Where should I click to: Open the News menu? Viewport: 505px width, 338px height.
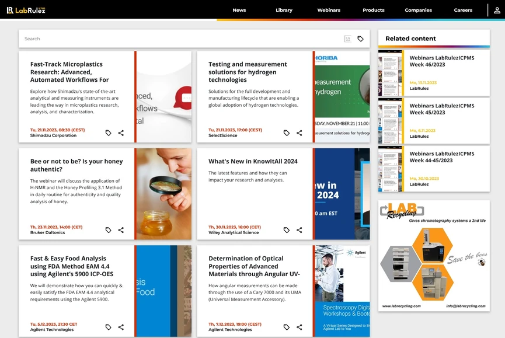pos(239,11)
